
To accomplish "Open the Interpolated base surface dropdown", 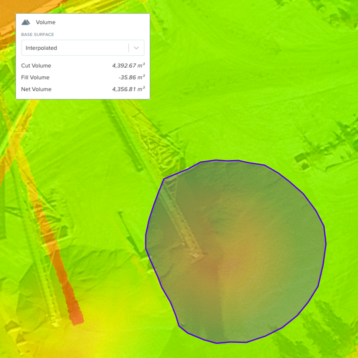I will pyautogui.click(x=75, y=48).
